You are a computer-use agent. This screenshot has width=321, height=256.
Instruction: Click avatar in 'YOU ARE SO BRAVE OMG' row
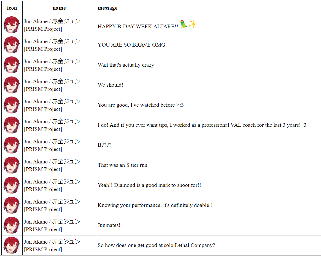click(12, 45)
